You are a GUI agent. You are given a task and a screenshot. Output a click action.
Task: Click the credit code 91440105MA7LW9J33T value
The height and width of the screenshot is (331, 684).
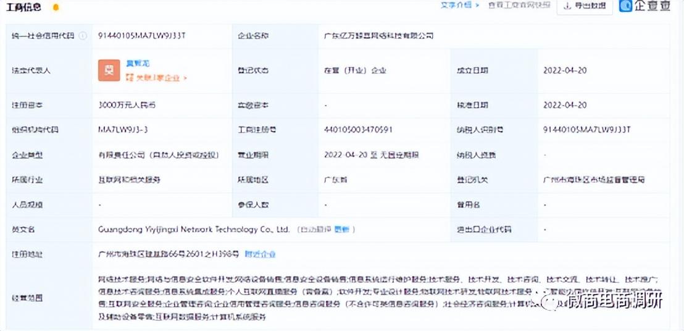point(142,36)
